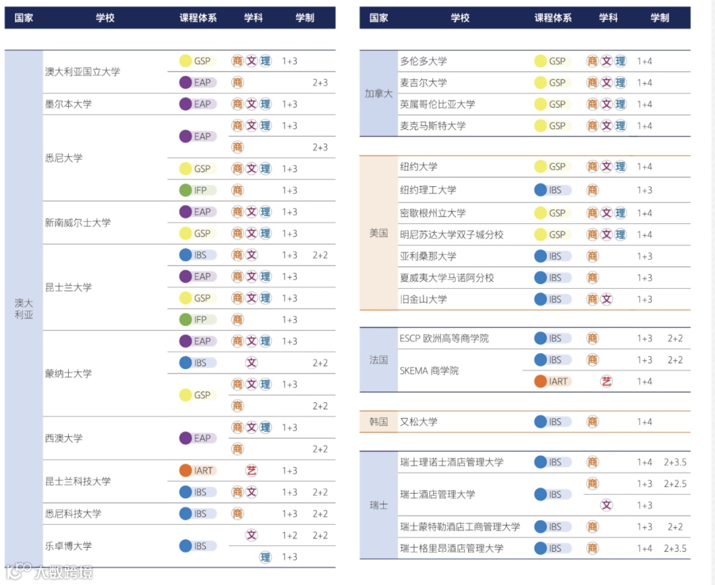Select the GSP badge for 英属哥伦比亚大学
The width and height of the screenshot is (715, 585).
tap(552, 104)
